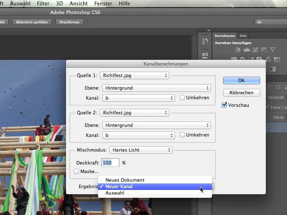Open the Filter menu
287x215 pixels.
[43, 4]
